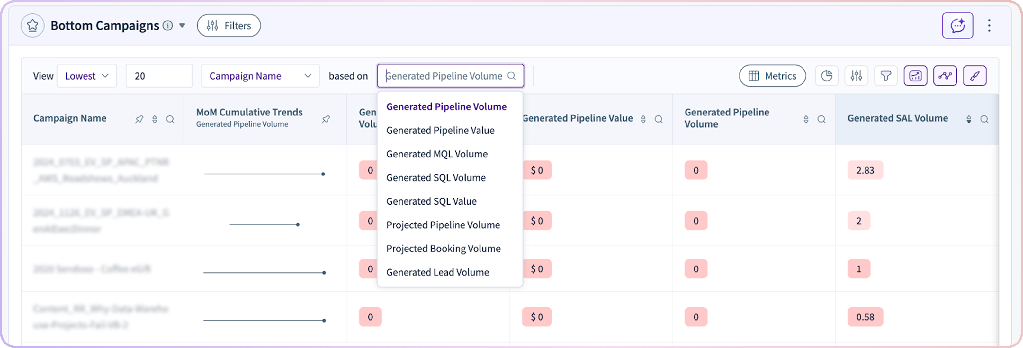Search in Generated SAL Volume column

(x=984, y=119)
